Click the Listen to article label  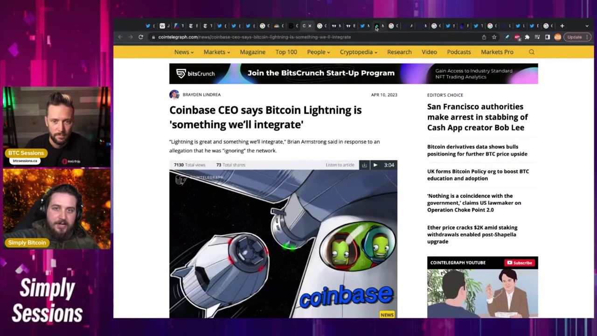[340, 165]
